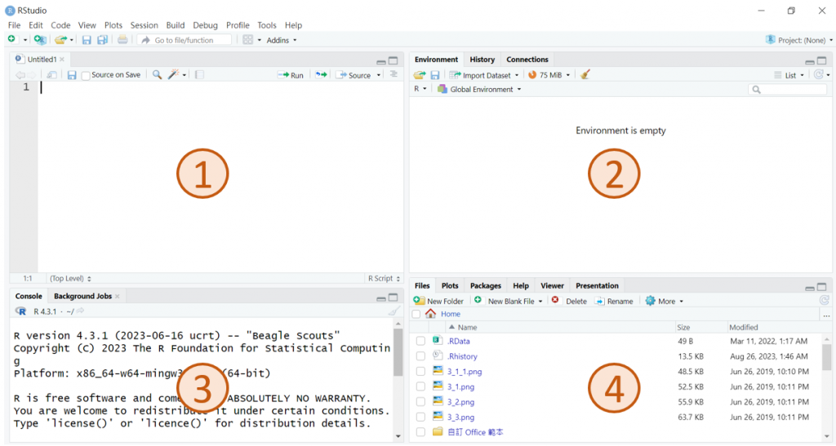Click the Find/Replace magnifier icon in editor
The image size is (836, 446).
pyautogui.click(x=157, y=75)
